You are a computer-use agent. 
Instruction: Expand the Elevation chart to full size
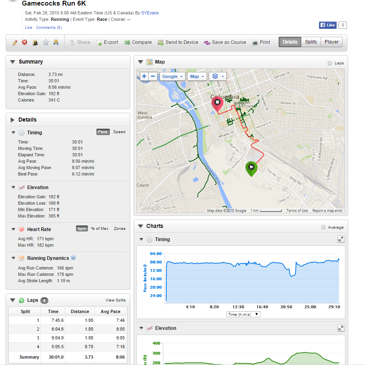click(341, 328)
